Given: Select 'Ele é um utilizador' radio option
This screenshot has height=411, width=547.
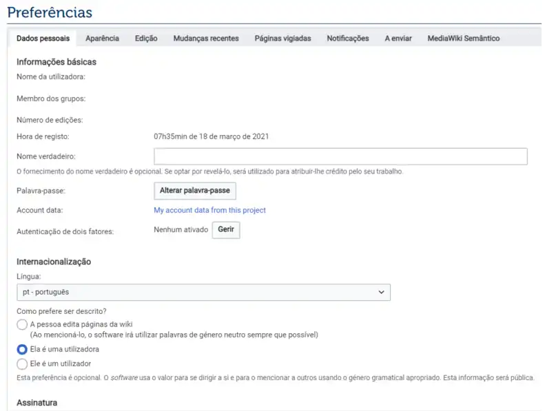Looking at the screenshot, I should [22, 363].
